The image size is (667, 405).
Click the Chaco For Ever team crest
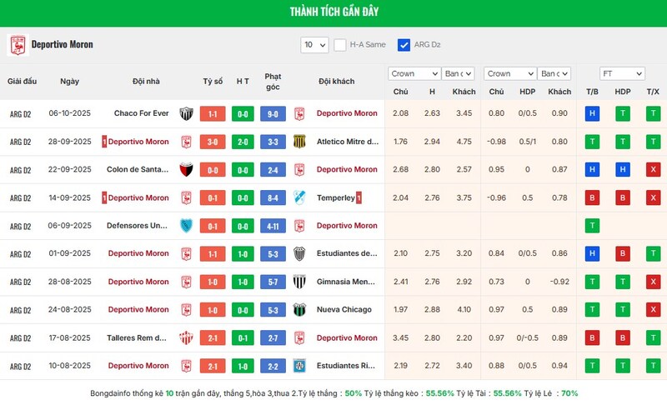tap(187, 113)
